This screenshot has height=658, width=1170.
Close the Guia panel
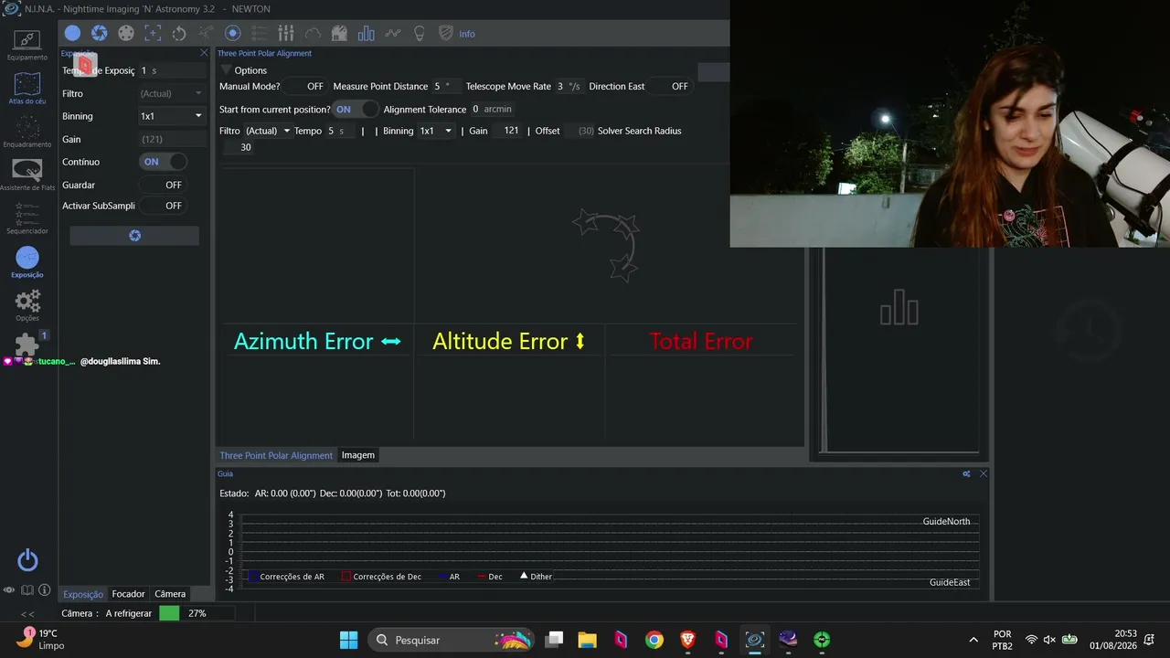(x=984, y=473)
